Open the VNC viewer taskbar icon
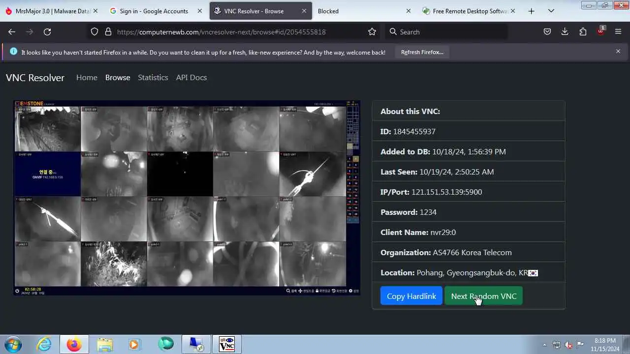The height and width of the screenshot is (354, 630). 227,344
